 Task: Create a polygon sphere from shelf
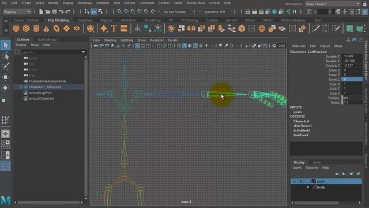tap(16, 28)
